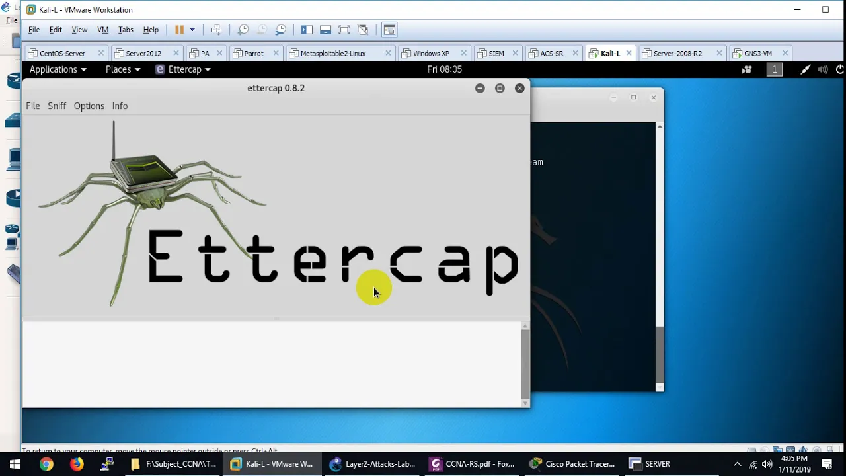Click the Windows Start button
The height and width of the screenshot is (476, 846).
pos(15,464)
